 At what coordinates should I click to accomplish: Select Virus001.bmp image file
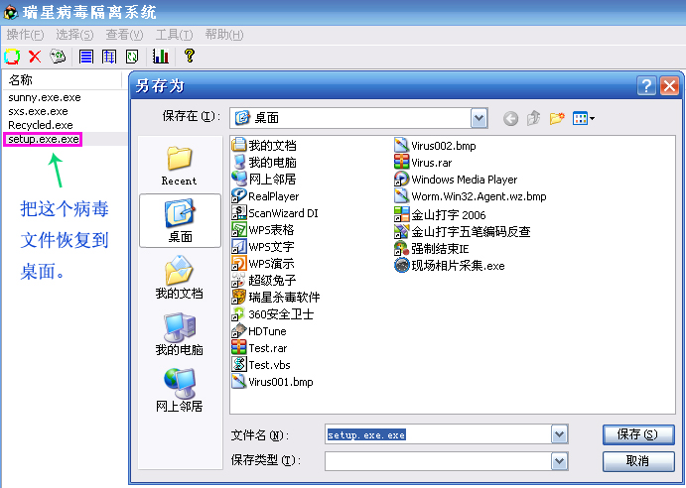tap(273, 382)
